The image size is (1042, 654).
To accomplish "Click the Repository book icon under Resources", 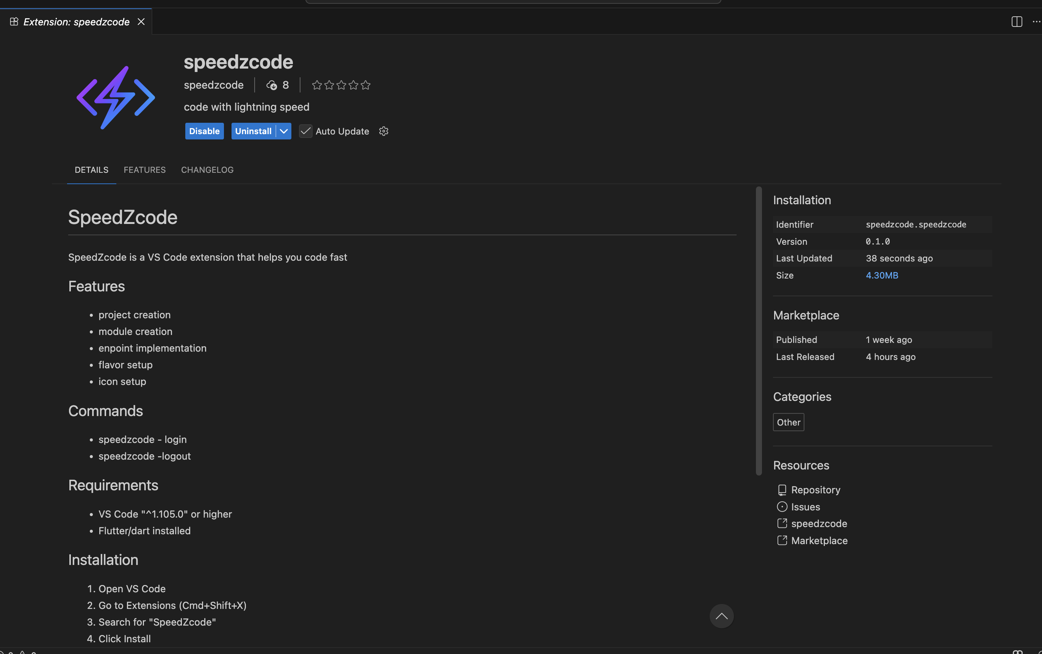I will [782, 490].
